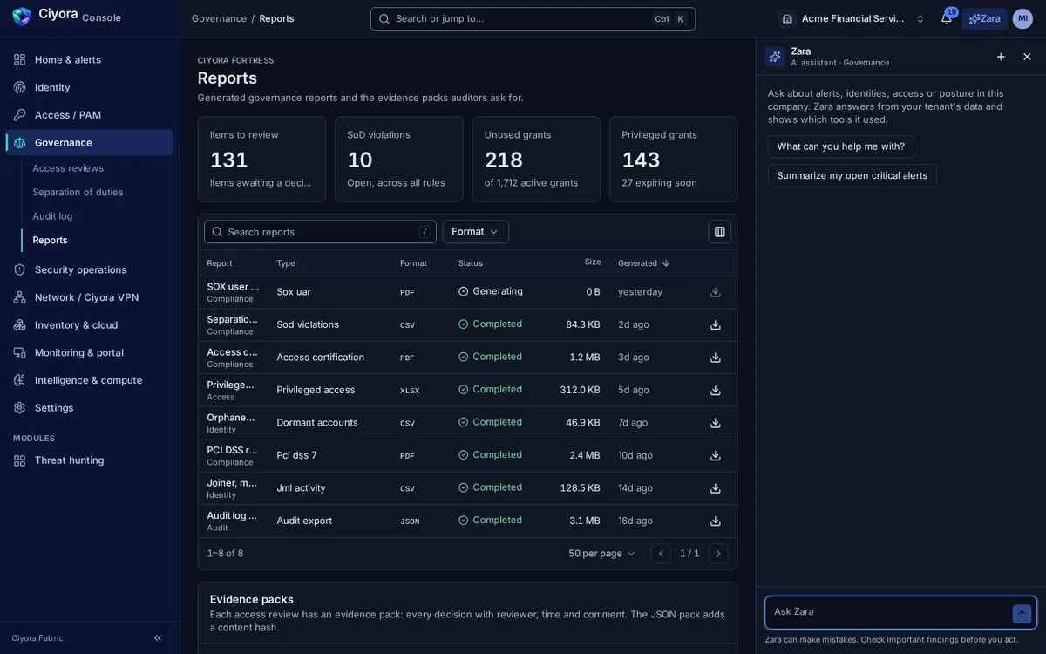Open the MI user avatar menu

coord(1022,18)
